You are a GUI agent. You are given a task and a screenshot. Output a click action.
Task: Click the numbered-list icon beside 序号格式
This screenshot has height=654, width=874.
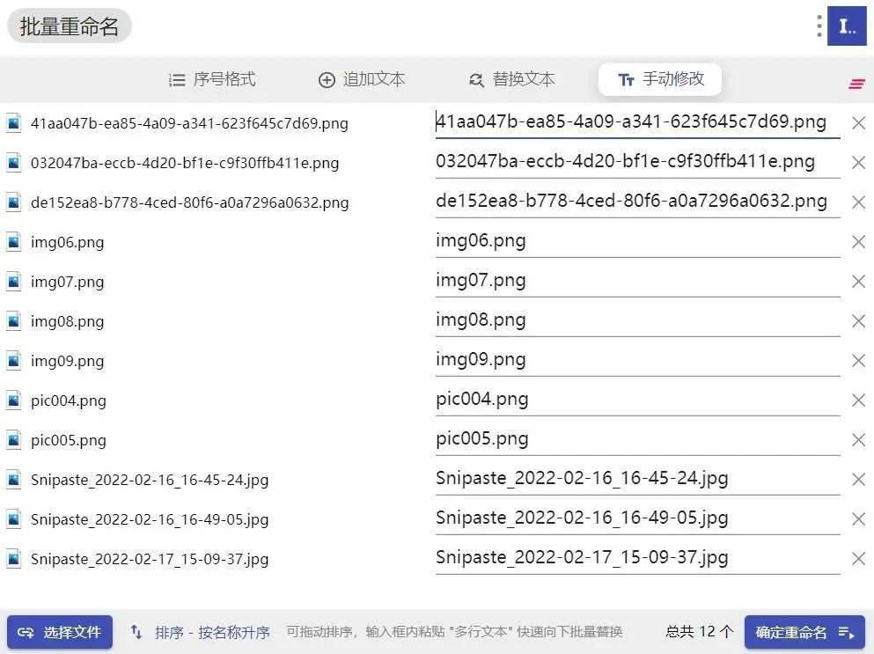(176, 79)
